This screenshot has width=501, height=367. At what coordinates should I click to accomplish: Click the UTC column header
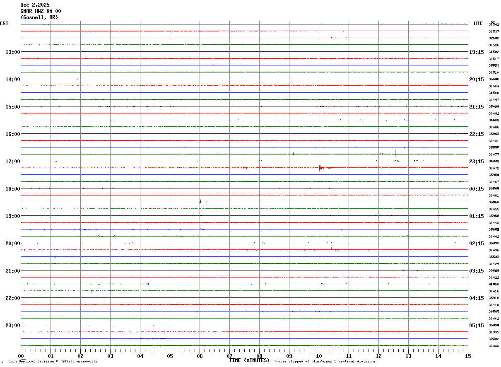click(x=478, y=24)
